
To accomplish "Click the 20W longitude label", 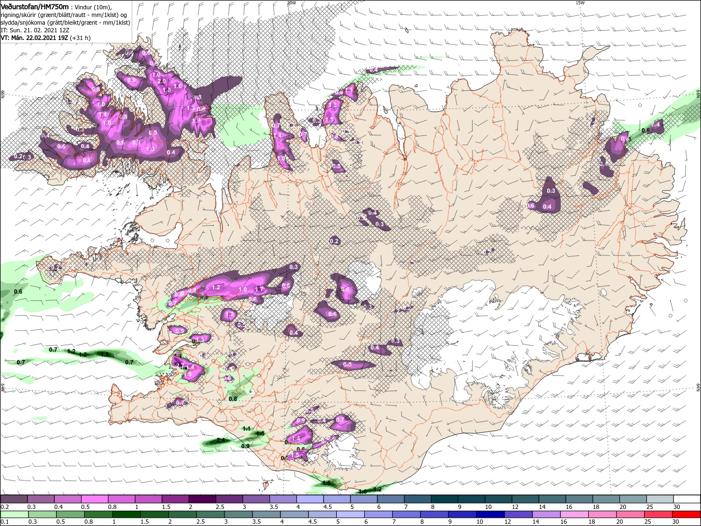I will [291, 3].
